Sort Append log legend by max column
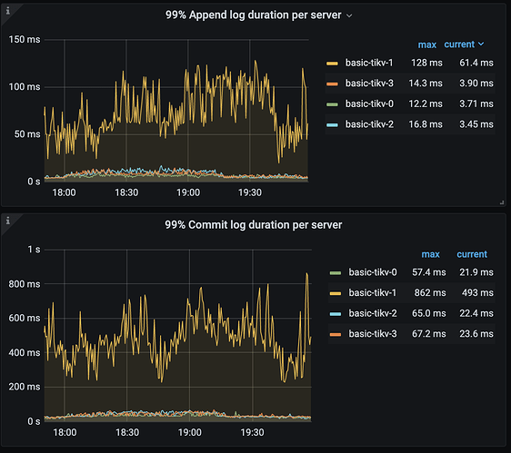Image resolution: width=511 pixels, height=453 pixels. coord(427,44)
